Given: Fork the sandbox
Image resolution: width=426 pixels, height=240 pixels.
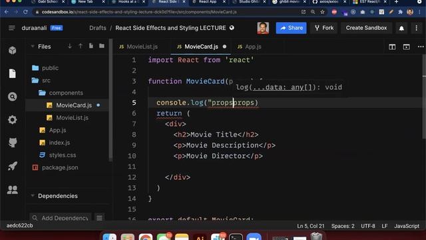Looking at the screenshot, I should [x=324, y=28].
